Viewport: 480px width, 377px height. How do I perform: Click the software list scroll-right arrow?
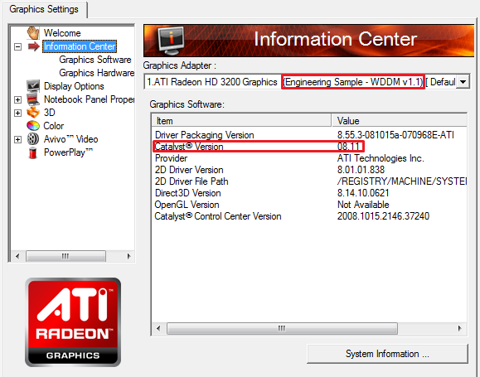(x=460, y=329)
